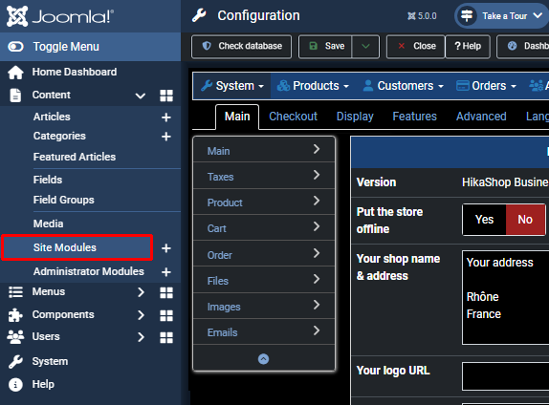
Task: Click the Help info icon
Action: point(15,385)
